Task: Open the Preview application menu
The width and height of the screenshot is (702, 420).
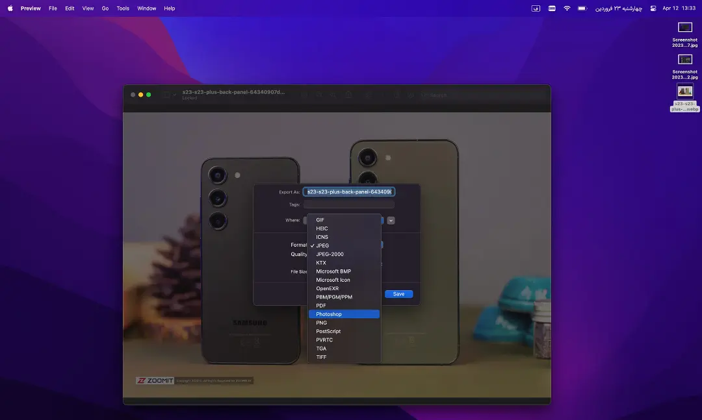Action: click(31, 8)
